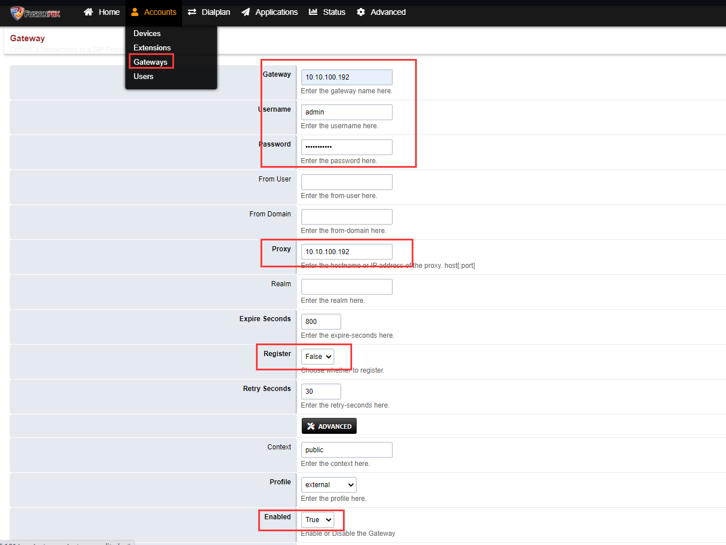Click the Applications paper plane icon

click(246, 12)
